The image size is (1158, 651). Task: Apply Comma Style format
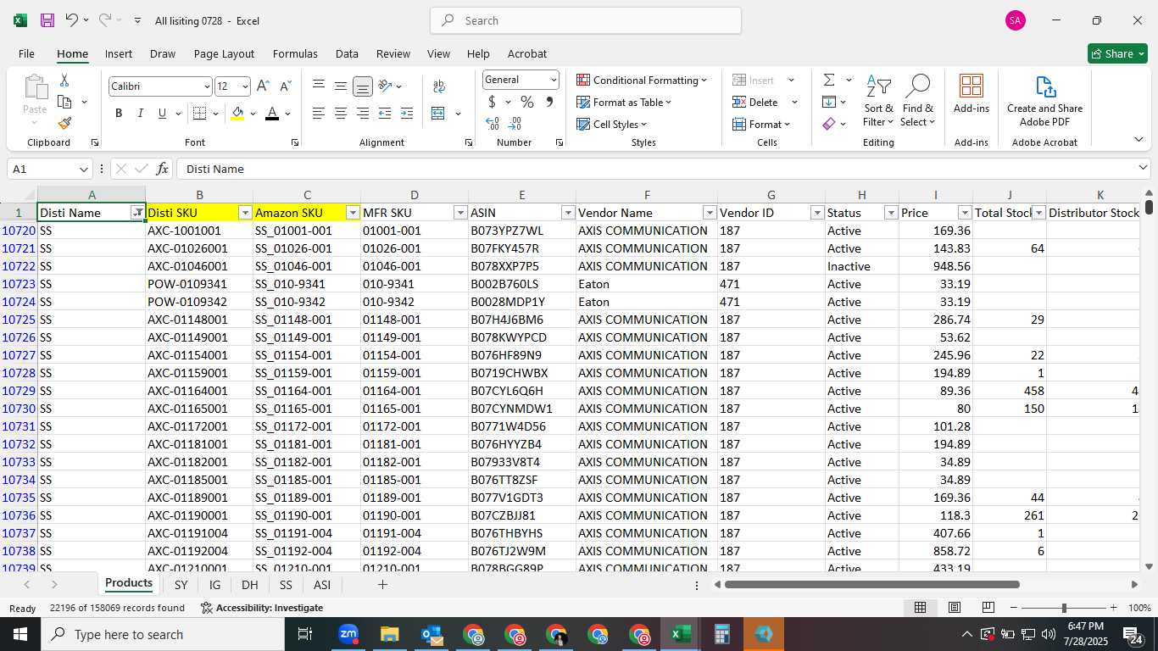click(549, 102)
